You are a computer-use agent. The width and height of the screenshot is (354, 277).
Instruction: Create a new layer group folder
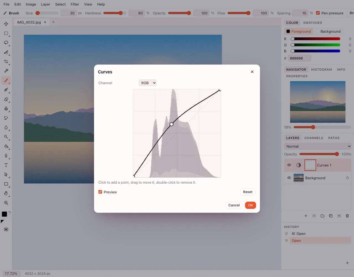pyautogui.click(x=322, y=216)
